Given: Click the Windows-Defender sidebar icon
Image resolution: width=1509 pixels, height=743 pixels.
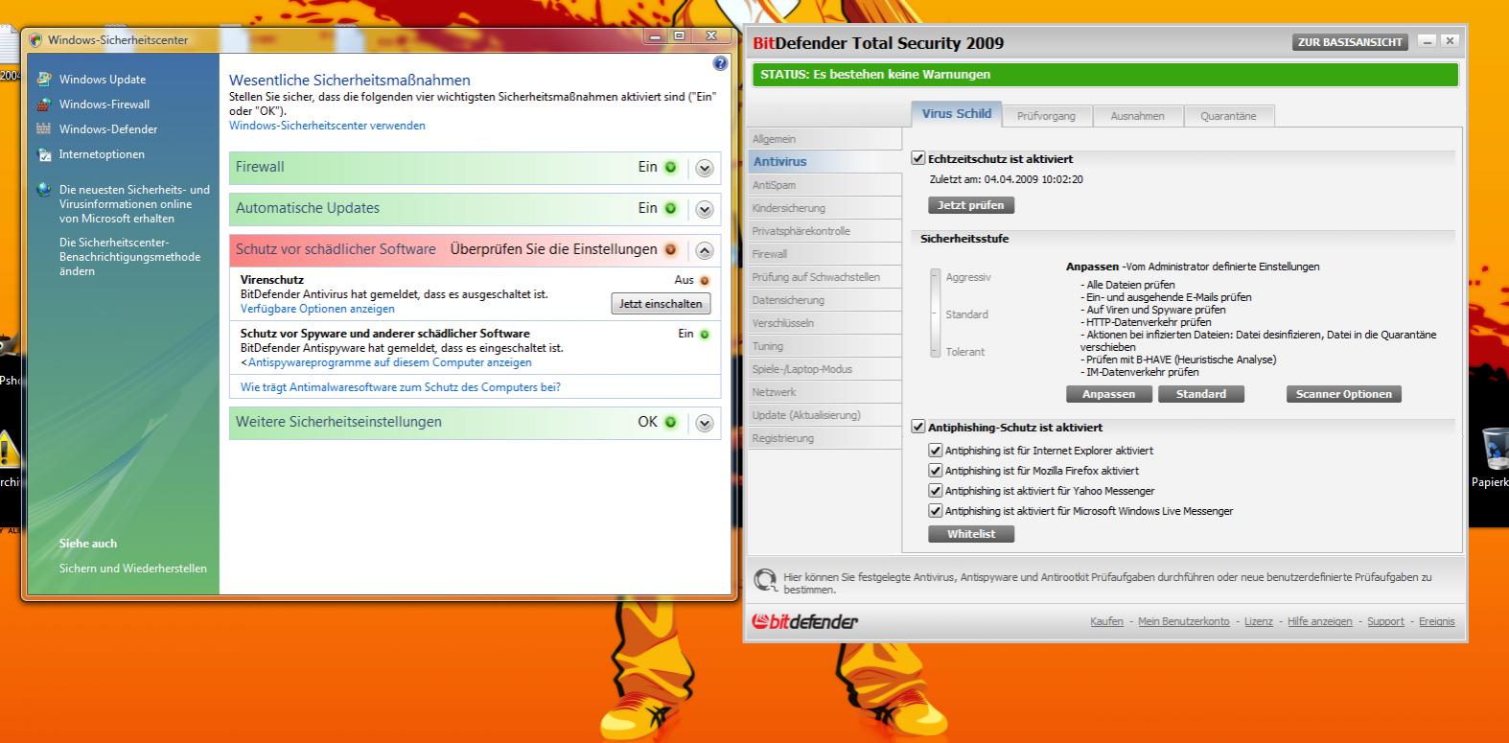Looking at the screenshot, I should coord(43,129).
